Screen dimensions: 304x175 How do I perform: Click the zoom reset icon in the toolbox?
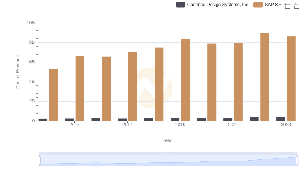point(297,6)
